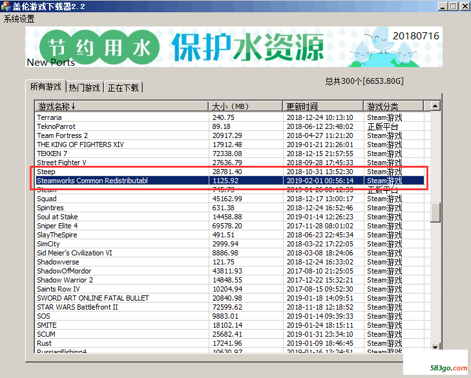
Task: Select the Team Fortress 2 row
Action: click(229, 135)
